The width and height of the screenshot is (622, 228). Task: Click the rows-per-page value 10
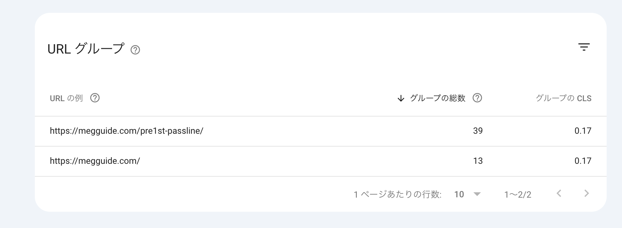point(459,194)
